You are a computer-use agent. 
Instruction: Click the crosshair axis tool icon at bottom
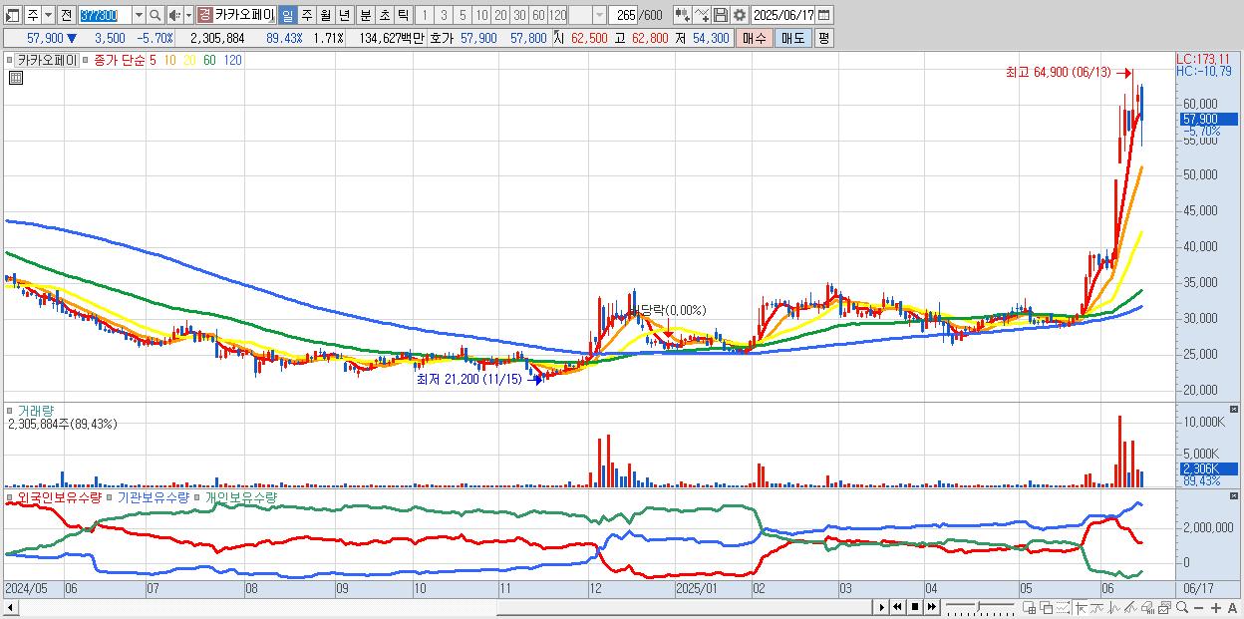(1081, 608)
